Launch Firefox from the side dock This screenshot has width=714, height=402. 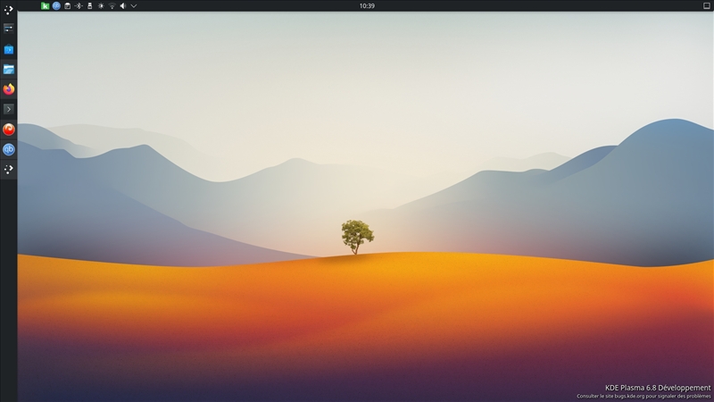[9, 88]
